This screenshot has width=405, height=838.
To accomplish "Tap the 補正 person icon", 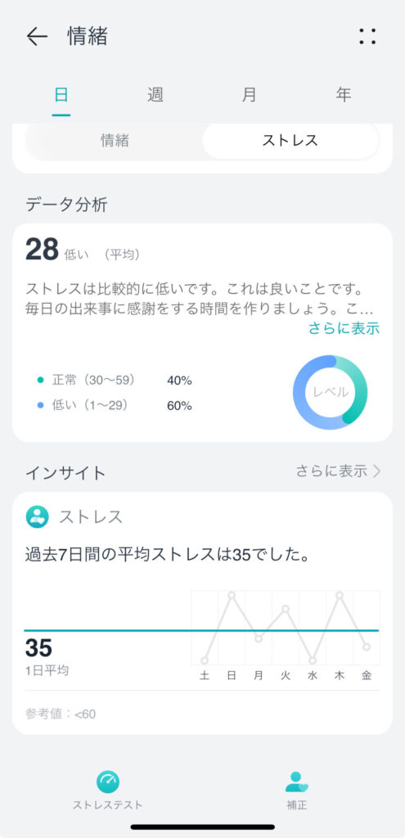I will coord(296,782).
